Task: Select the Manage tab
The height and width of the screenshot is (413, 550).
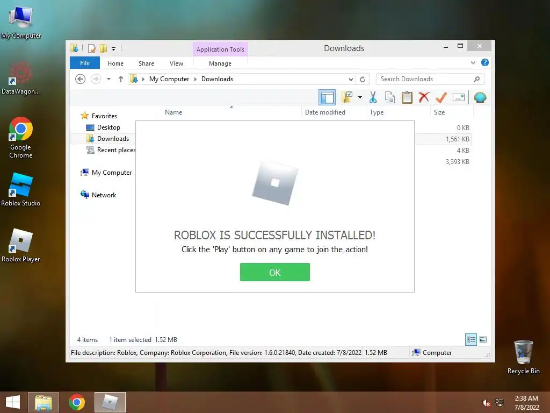Action: tap(220, 63)
